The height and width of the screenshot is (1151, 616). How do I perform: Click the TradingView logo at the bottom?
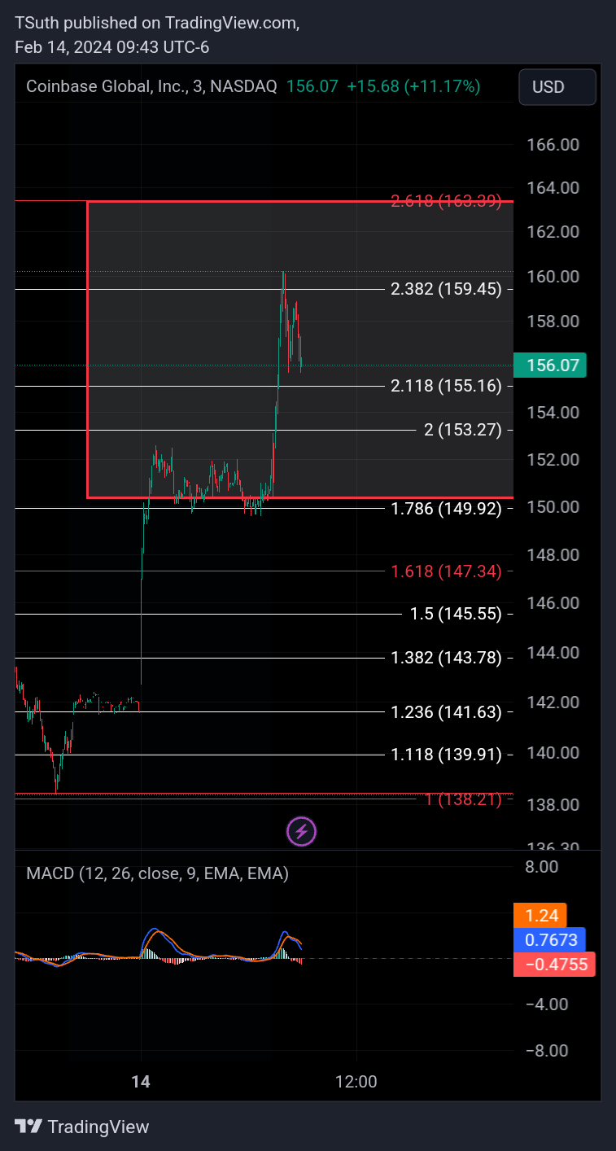point(82,1127)
